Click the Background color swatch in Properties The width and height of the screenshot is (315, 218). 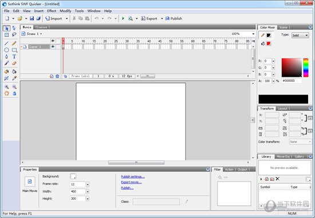point(73,176)
